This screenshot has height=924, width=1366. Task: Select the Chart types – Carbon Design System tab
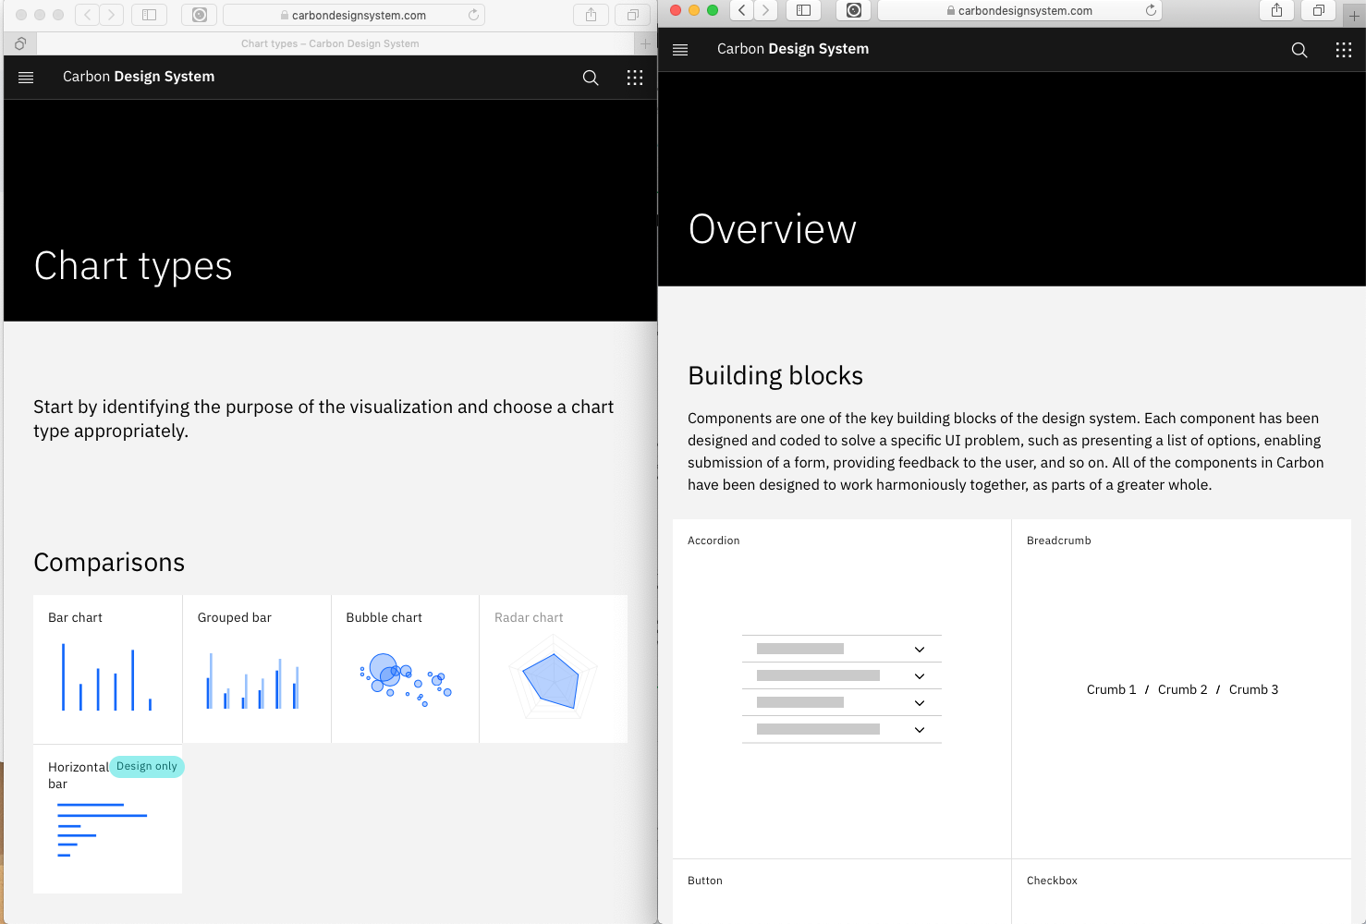(x=330, y=43)
